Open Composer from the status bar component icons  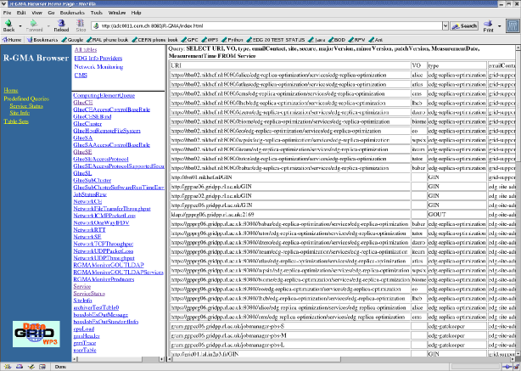[31, 367]
